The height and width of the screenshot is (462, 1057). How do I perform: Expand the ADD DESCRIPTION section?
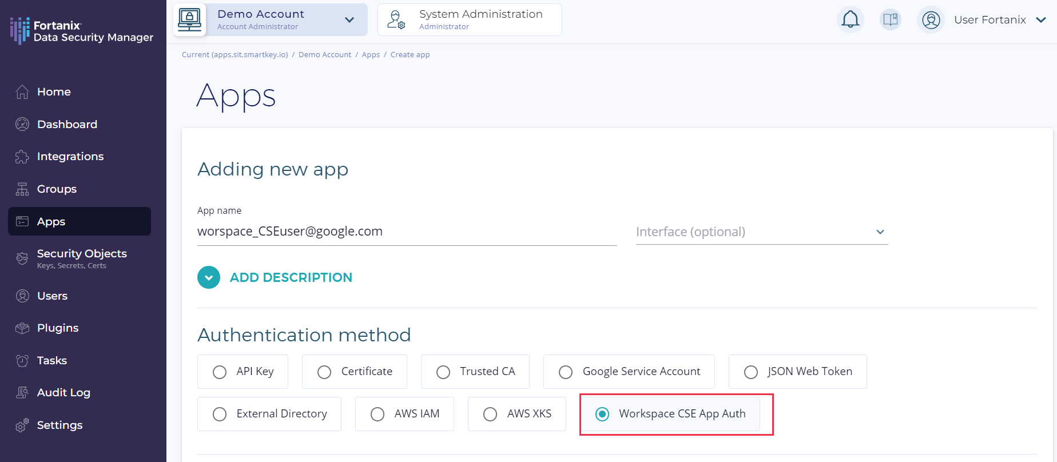[209, 277]
